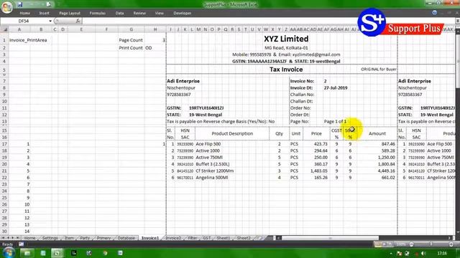Expand the formula bar chevron
This screenshot has width=460, height=258.
457,21
